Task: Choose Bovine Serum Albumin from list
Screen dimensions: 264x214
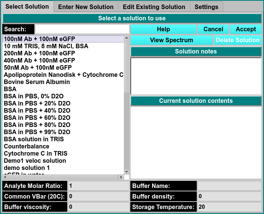Action: point(37,82)
